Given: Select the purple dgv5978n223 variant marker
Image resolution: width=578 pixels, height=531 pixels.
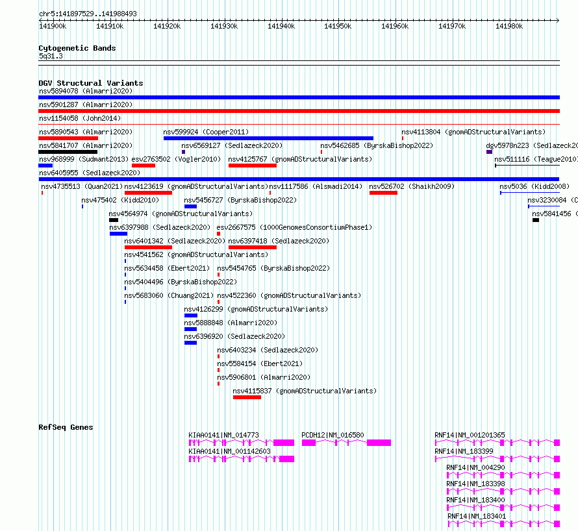Looking at the screenshot, I should [x=489, y=152].
